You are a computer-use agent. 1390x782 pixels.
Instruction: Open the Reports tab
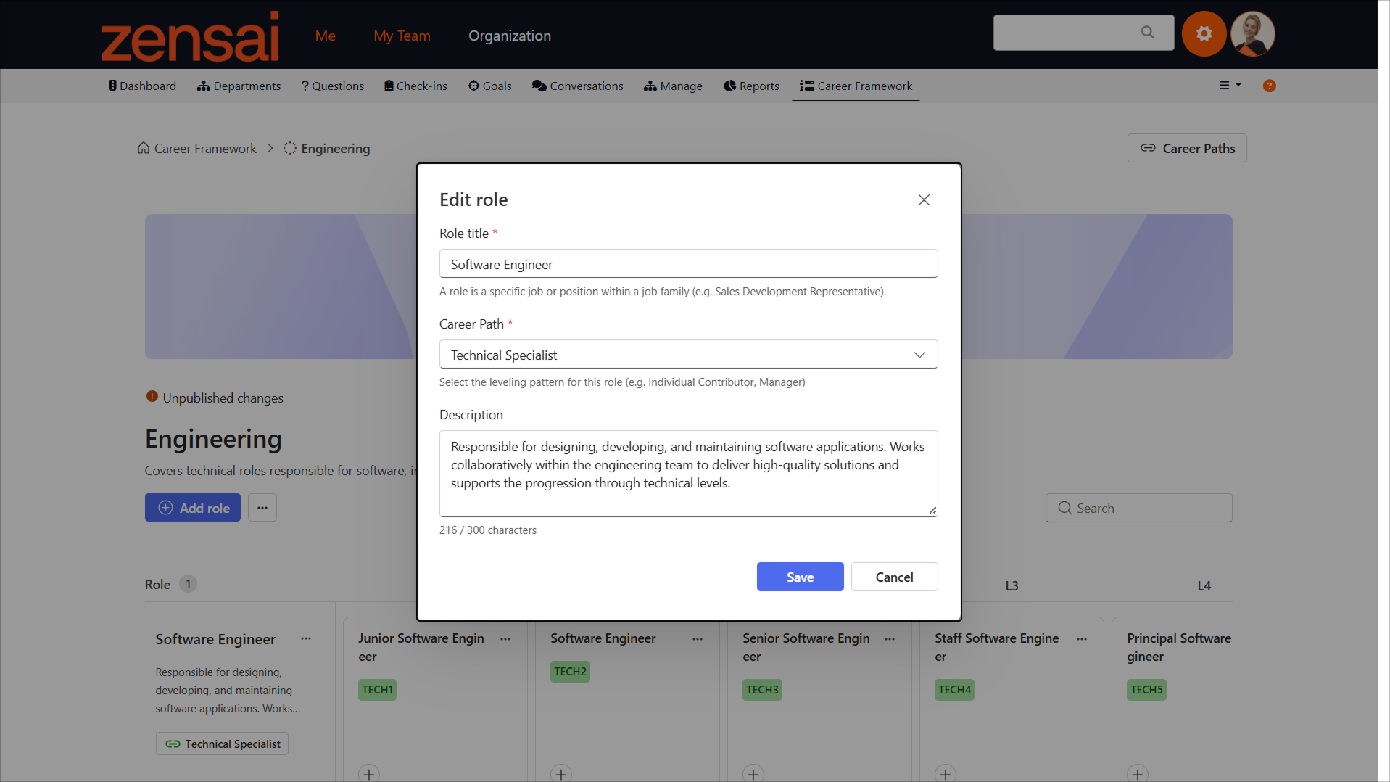tap(751, 86)
